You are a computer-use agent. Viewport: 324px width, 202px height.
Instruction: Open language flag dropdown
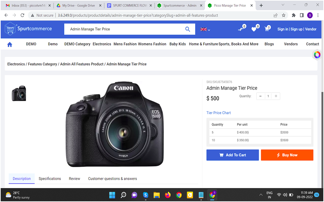tap(205, 29)
